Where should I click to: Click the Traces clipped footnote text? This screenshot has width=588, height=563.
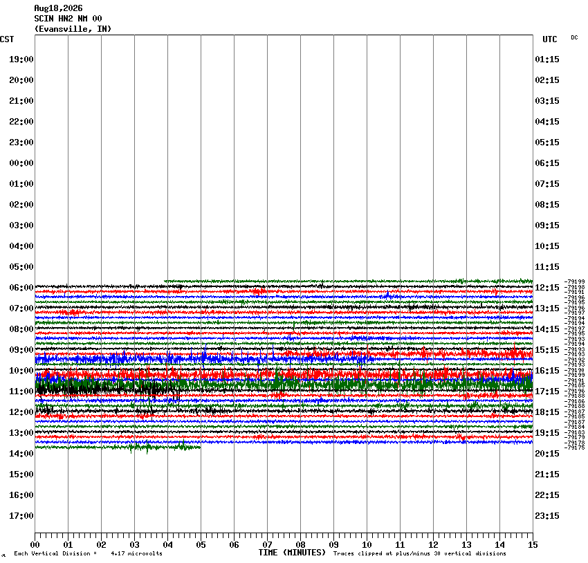coord(420,553)
